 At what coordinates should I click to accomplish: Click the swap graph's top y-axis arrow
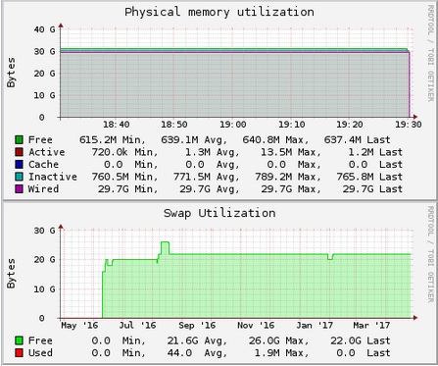tap(61, 227)
